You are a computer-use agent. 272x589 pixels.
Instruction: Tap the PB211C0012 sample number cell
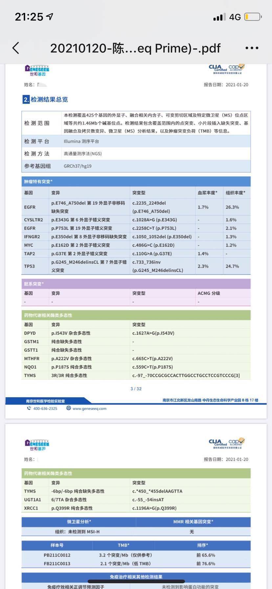click(57, 555)
